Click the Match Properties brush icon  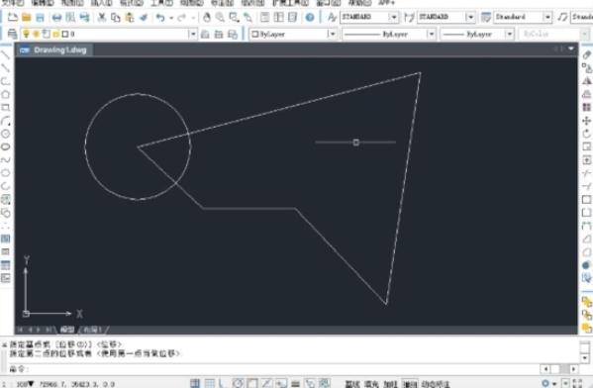[144, 17]
